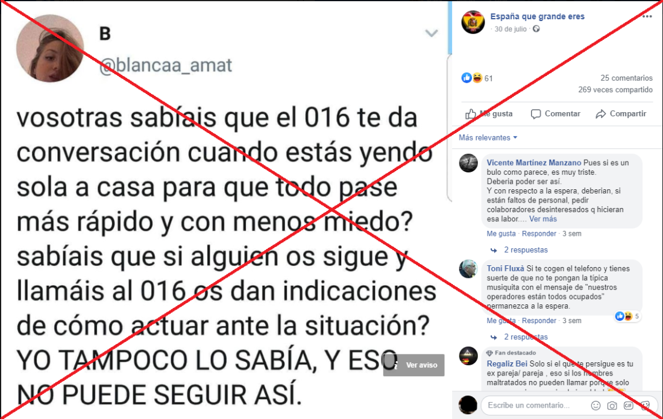Expand 2 respuestas under Toni Fluxà's comment

(526, 337)
